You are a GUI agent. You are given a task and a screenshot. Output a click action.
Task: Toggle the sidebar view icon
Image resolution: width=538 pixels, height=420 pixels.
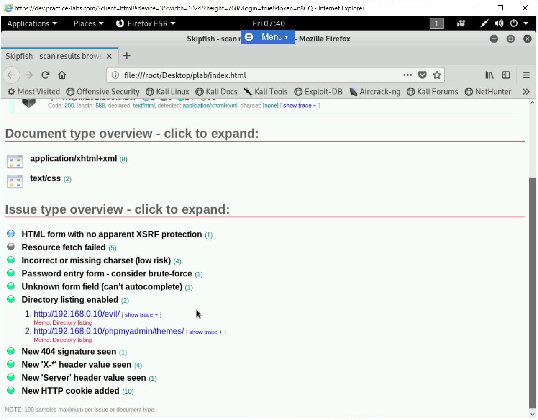[506, 75]
